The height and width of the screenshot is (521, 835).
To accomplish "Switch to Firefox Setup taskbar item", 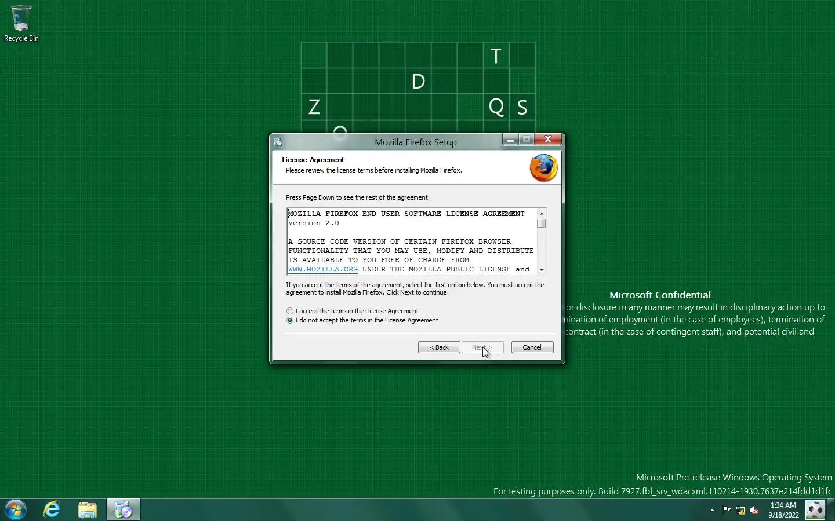I will pyautogui.click(x=124, y=510).
